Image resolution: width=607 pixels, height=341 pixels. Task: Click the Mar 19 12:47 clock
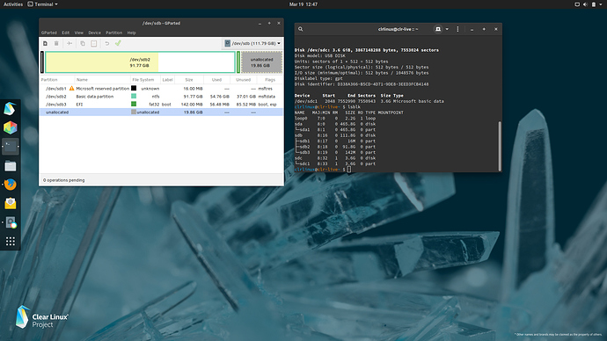coord(303,4)
